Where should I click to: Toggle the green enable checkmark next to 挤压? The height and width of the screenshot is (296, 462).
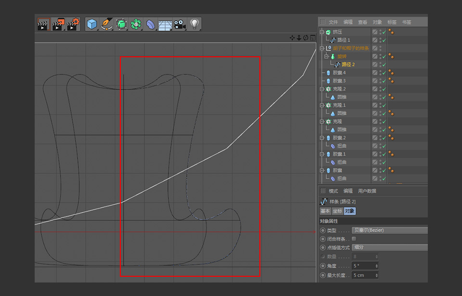pyautogui.click(x=384, y=32)
